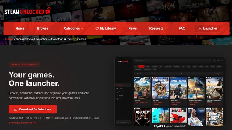Click the left slider handle in launcher preview

click(154, 74)
